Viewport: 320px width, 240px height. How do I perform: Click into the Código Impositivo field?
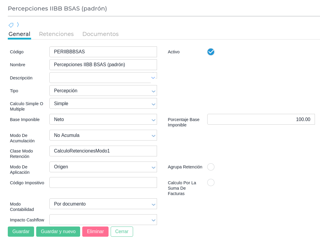[x=103, y=183]
